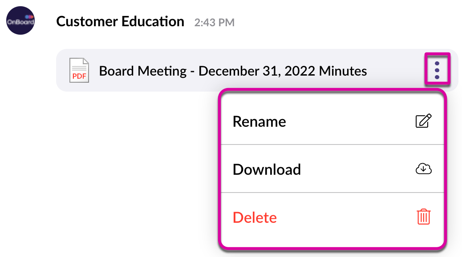The image size is (462, 257).
Task: Click the cloud download icon
Action: pyautogui.click(x=423, y=169)
